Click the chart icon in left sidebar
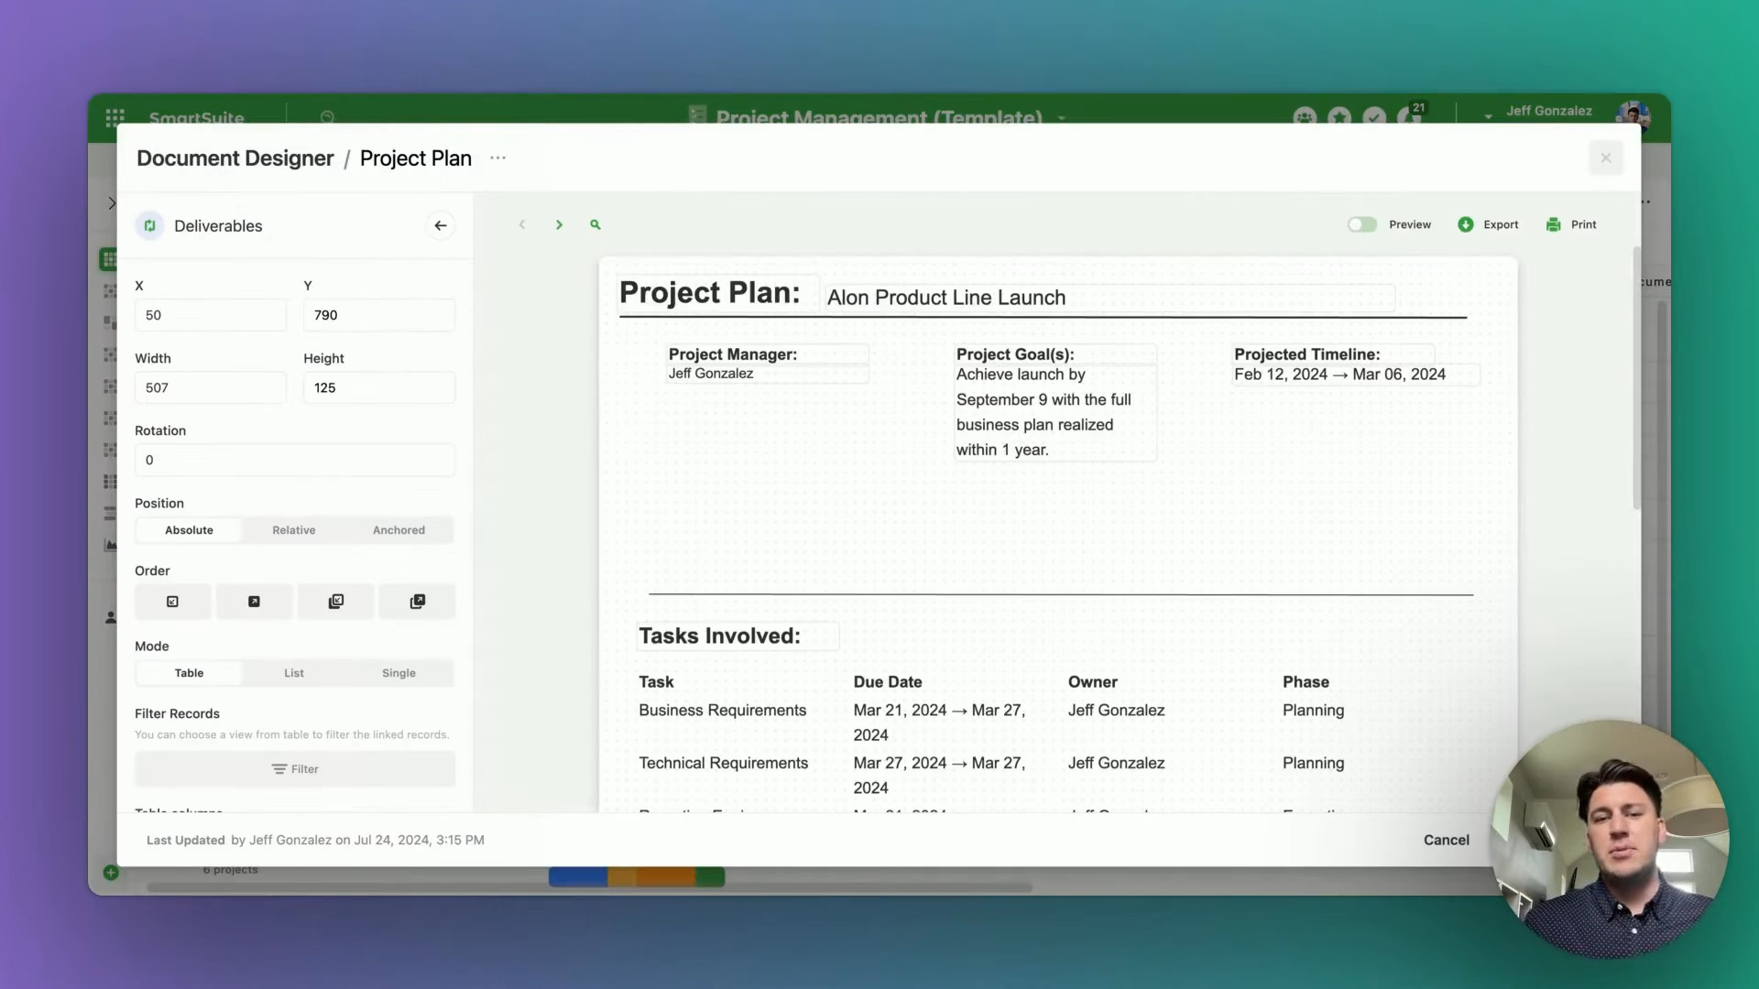Image resolution: width=1759 pixels, height=989 pixels. (111, 545)
